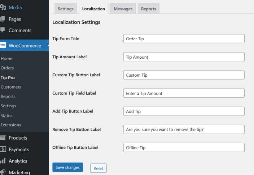Focus the Tip Form Title field

(x=184, y=39)
